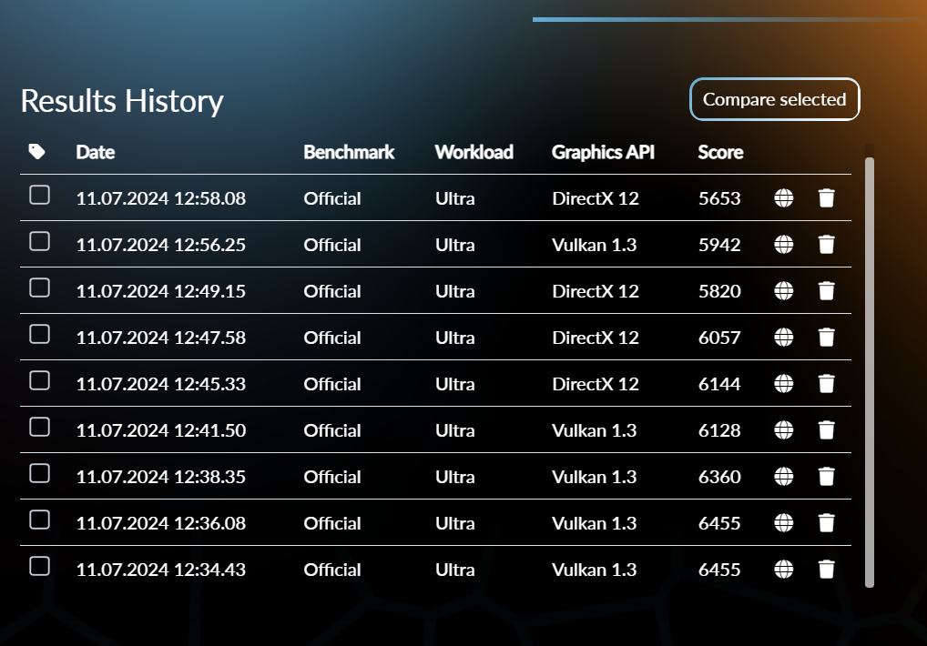Select the checkbox for 12:58.08 result
Screen dimensions: 927x646
(x=39, y=195)
